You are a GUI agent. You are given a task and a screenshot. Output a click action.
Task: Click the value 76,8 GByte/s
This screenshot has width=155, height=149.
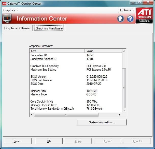[94, 109]
